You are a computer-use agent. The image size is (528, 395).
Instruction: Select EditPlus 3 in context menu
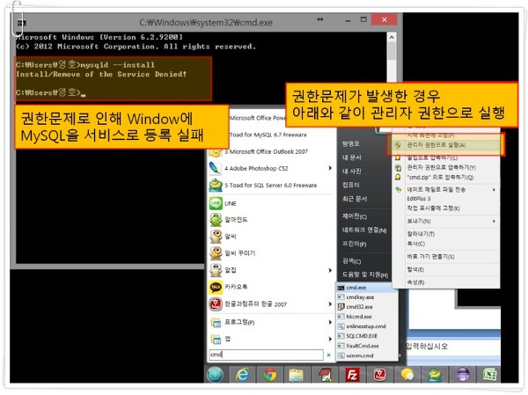(x=445, y=199)
